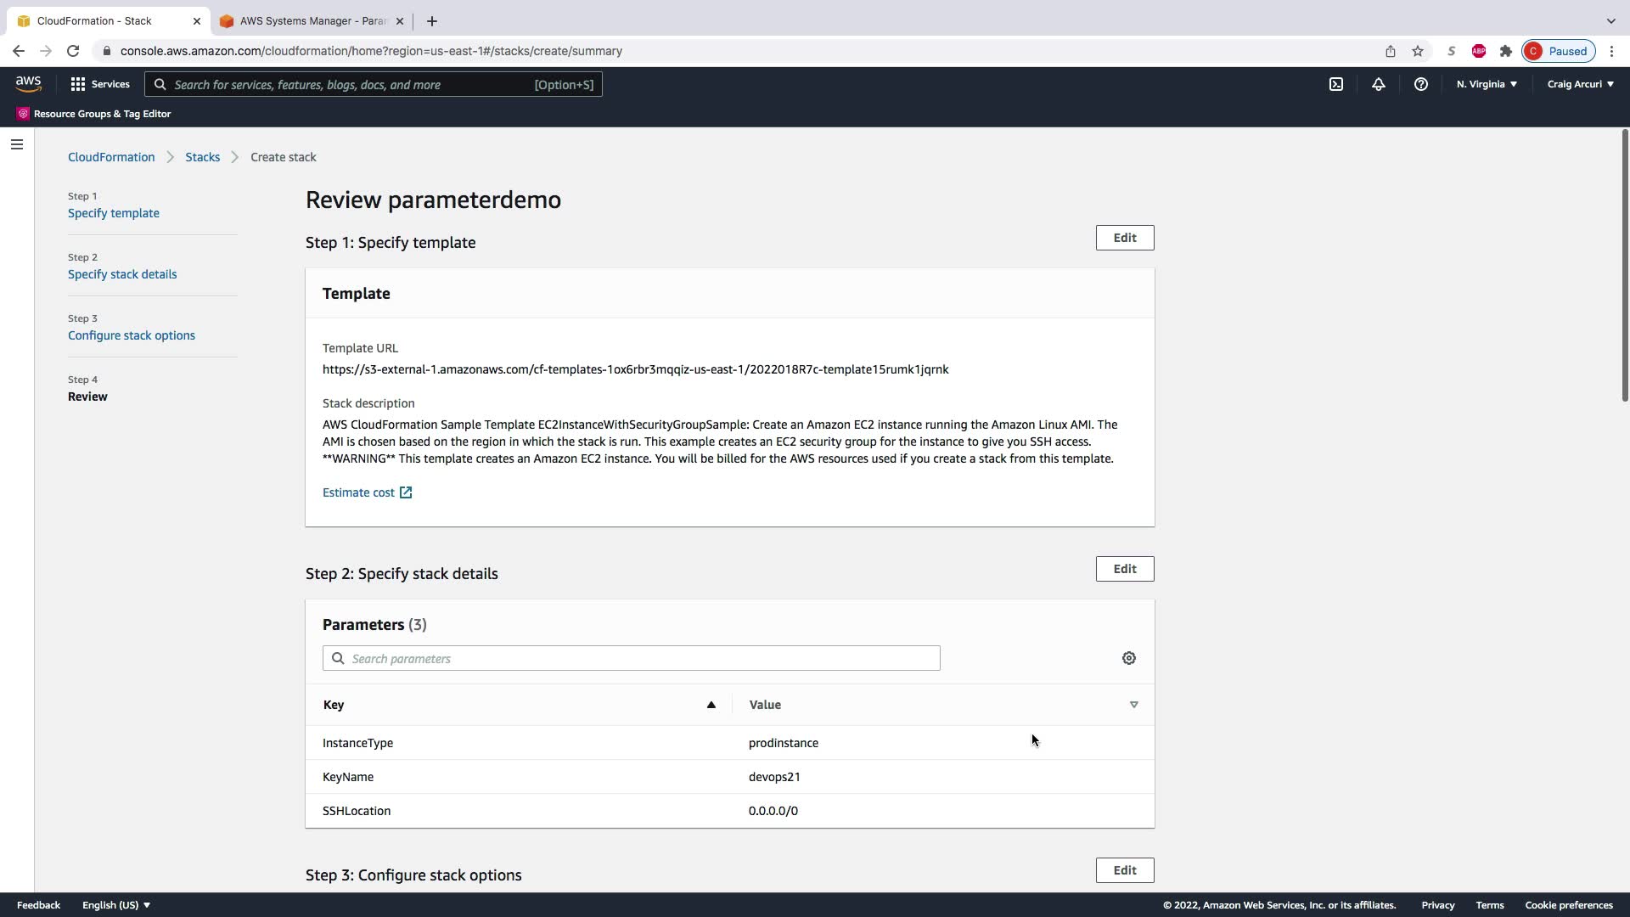Screen dimensions: 1630x917
Task: Expand the N. Virginia region dropdown
Action: (x=1487, y=84)
